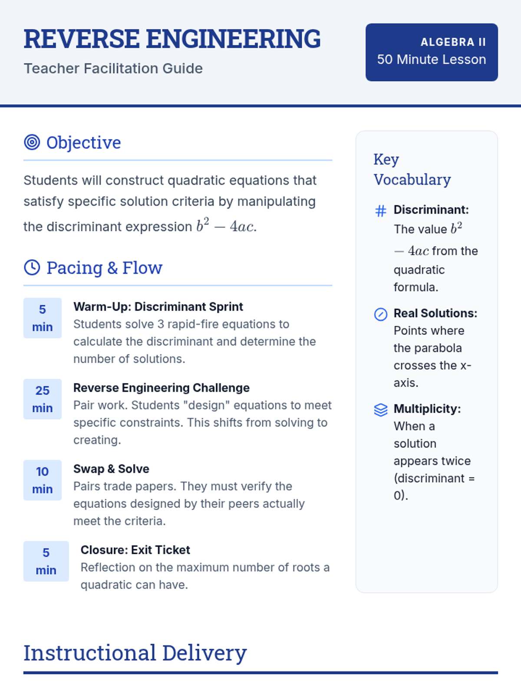Click the clock icon beside Pacing & Flow
The image size is (521, 695).
pos(32,268)
